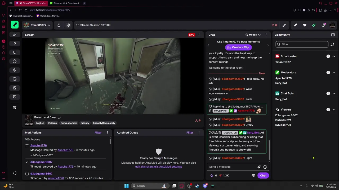Collapse the Community panel with top-right icon
This screenshot has width=339, height=190.
333,35
